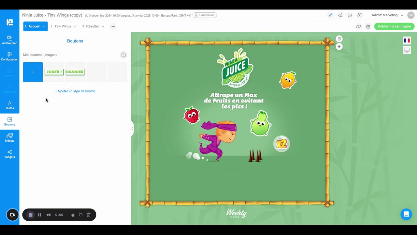
Task: Switch to desktop preview icon
Action: (x=407, y=50)
